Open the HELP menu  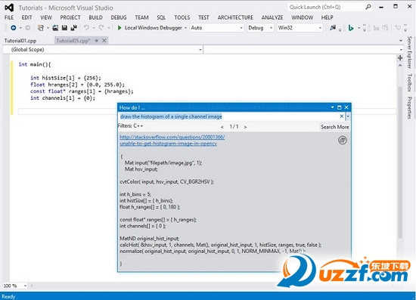pyautogui.click(x=327, y=17)
